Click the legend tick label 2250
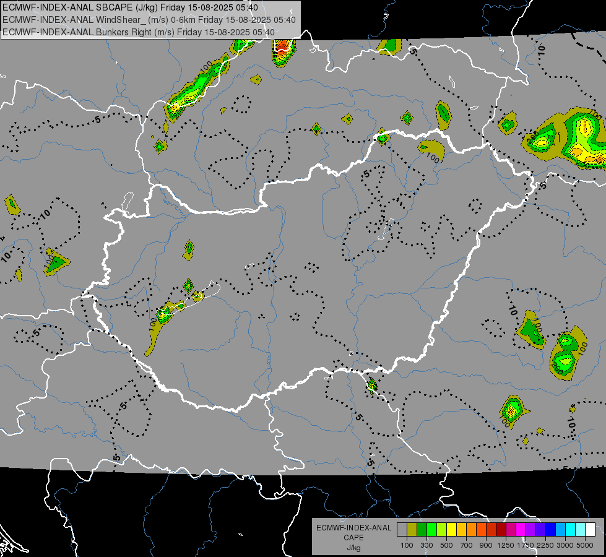The image size is (606, 557). [545, 545]
